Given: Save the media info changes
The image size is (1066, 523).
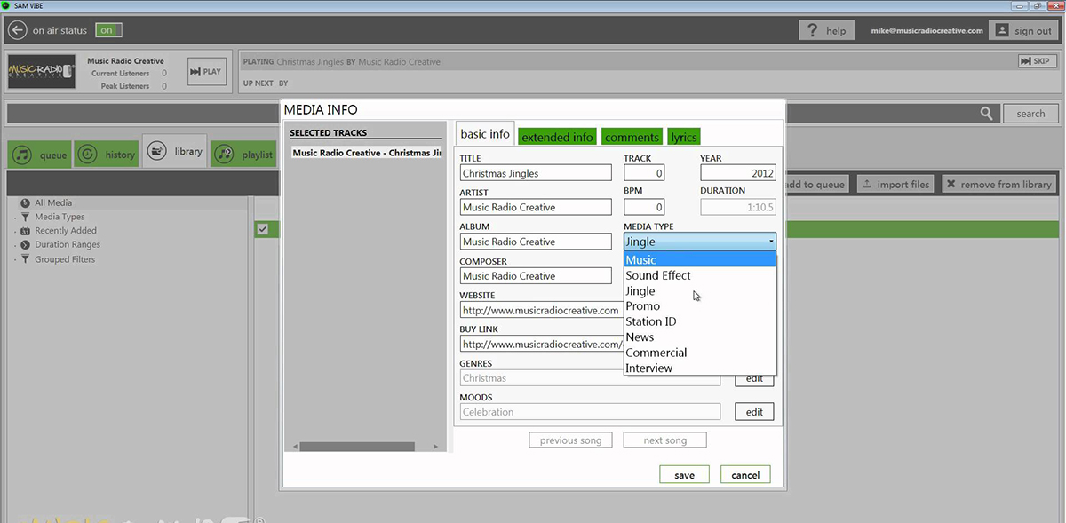Looking at the screenshot, I should [684, 474].
